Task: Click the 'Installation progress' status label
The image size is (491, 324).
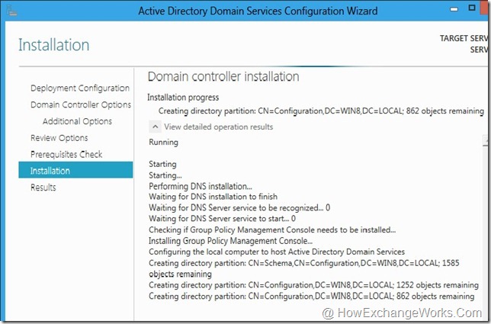Action: pyautogui.click(x=183, y=98)
